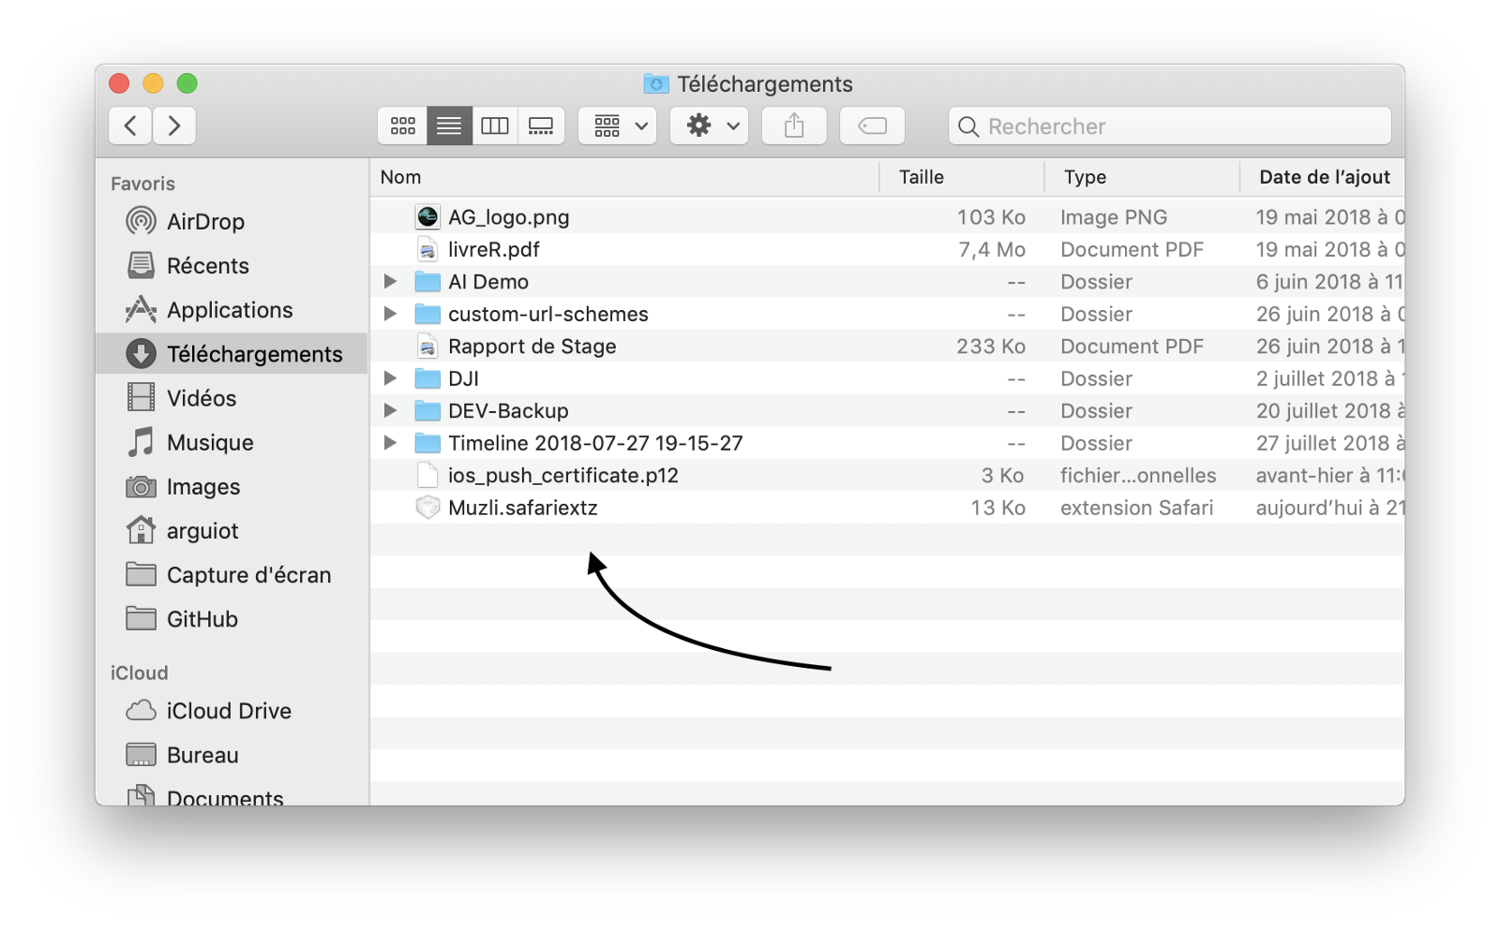Viewport: 1500px width, 931px height.
Task: Open the gear action menu
Action: [710, 126]
